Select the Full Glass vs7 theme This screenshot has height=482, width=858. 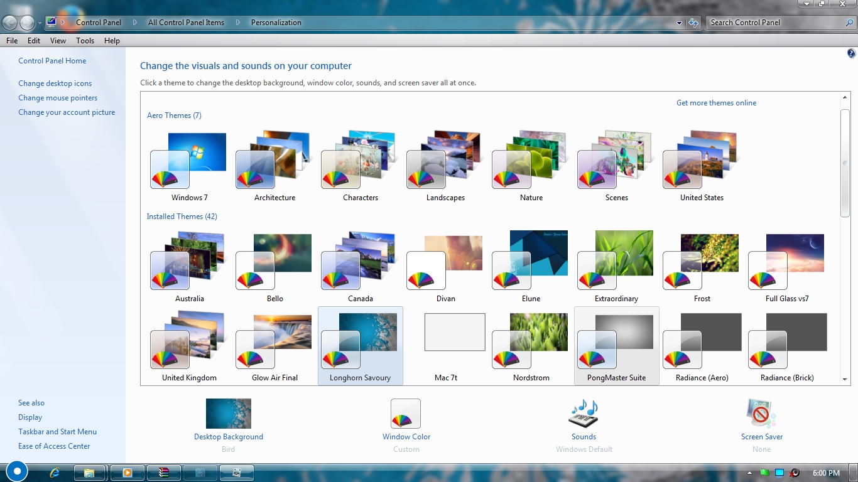tap(787, 266)
